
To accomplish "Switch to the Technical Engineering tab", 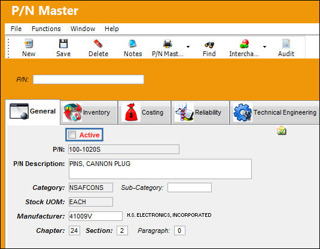I will tap(275, 112).
